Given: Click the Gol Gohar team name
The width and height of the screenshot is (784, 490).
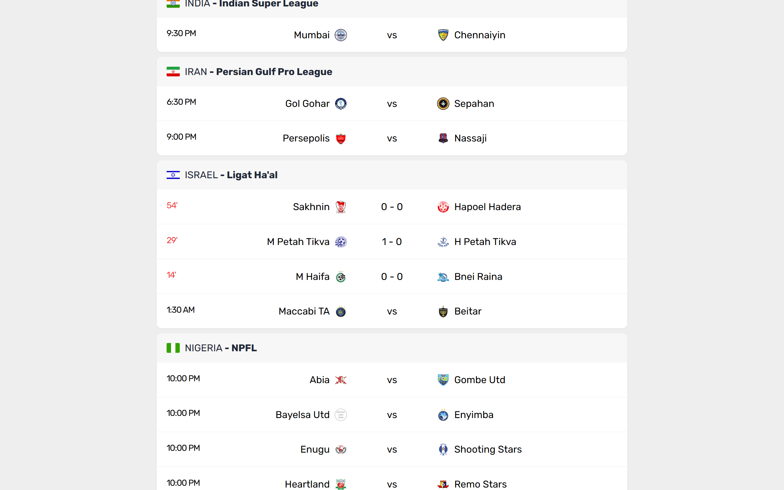Looking at the screenshot, I should [307, 104].
